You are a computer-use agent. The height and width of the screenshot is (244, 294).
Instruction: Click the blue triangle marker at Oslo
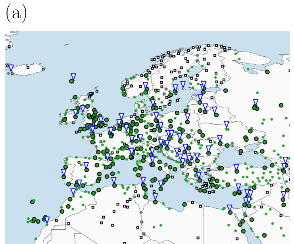pyautogui.click(x=145, y=85)
